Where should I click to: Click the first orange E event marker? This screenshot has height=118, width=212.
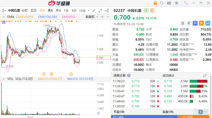pos(44,74)
